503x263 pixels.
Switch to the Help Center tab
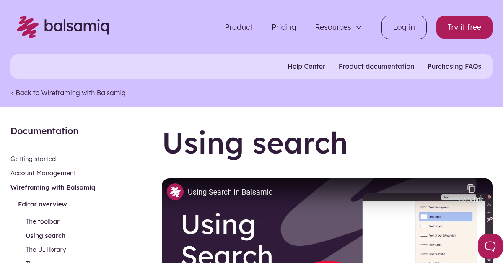[306, 66]
